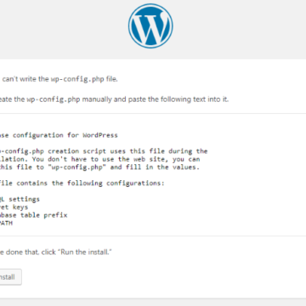The width and height of the screenshot is (306, 306).
Task: Click the "settings" line in the config textarea
Action: (x=20, y=199)
